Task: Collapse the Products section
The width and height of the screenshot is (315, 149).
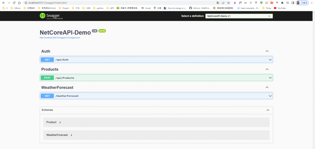Action: point(267,69)
